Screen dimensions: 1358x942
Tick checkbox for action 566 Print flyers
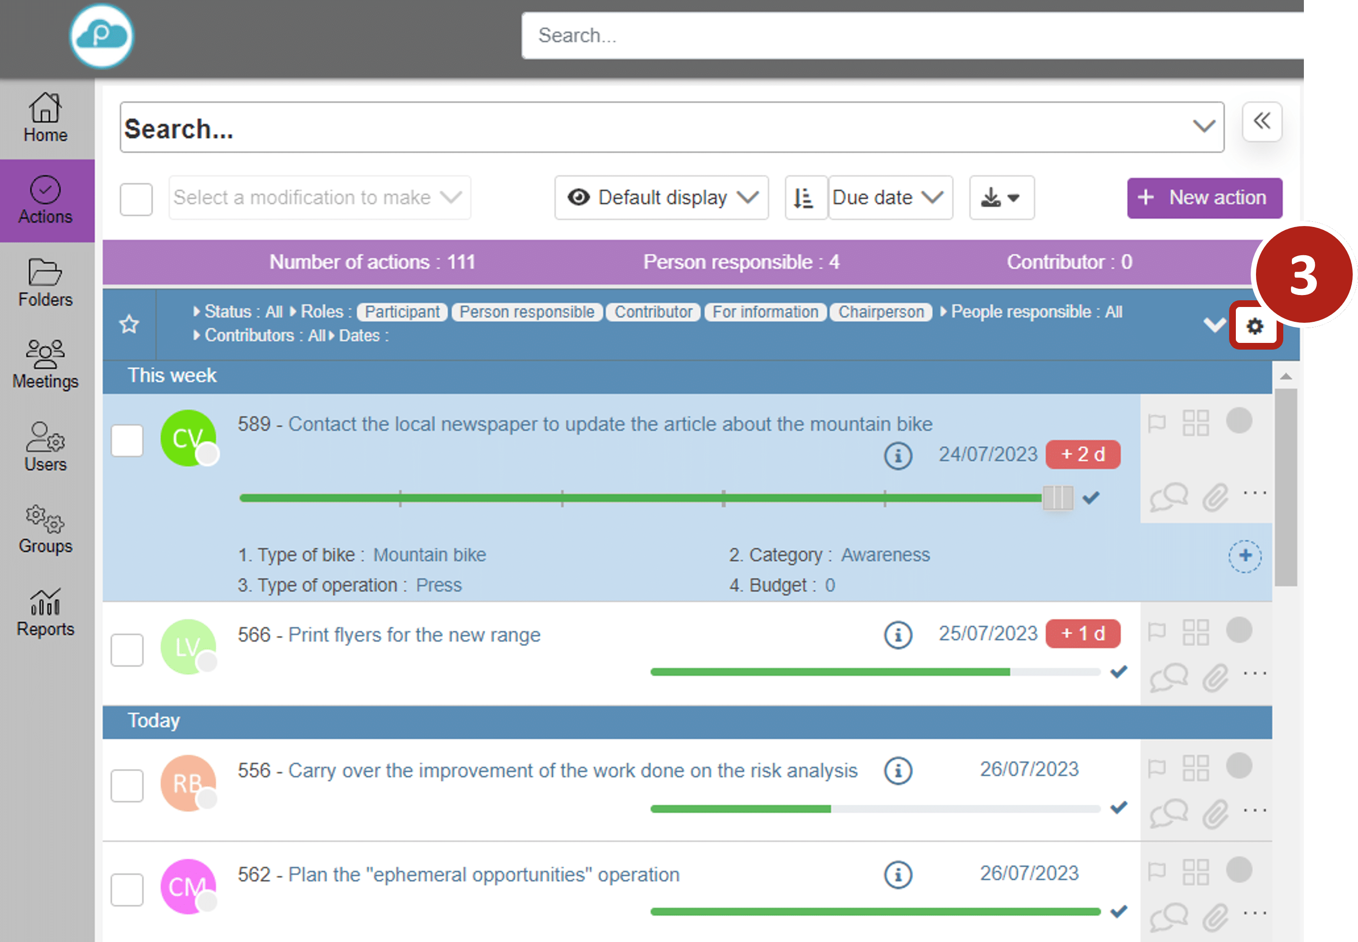127,650
